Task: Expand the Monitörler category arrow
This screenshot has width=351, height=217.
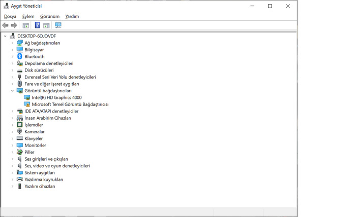Action: [13, 145]
